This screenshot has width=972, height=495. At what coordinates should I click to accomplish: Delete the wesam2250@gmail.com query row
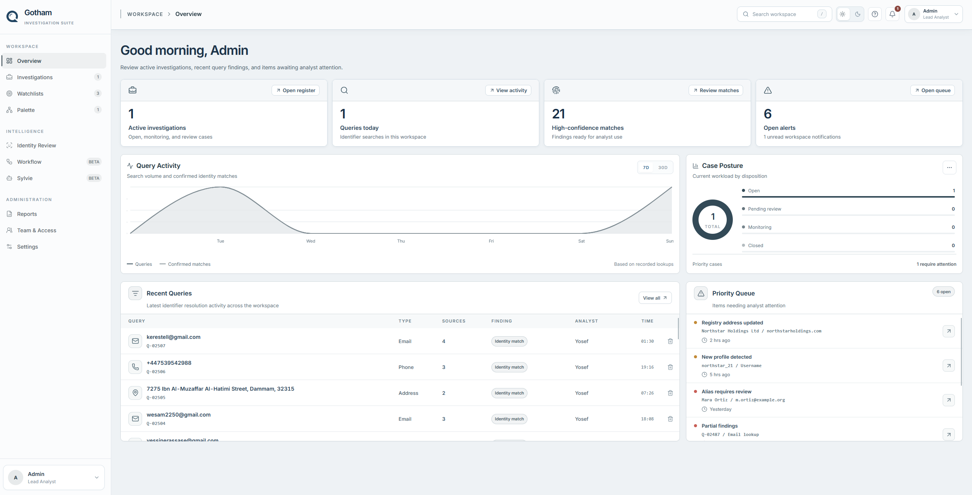(x=670, y=419)
